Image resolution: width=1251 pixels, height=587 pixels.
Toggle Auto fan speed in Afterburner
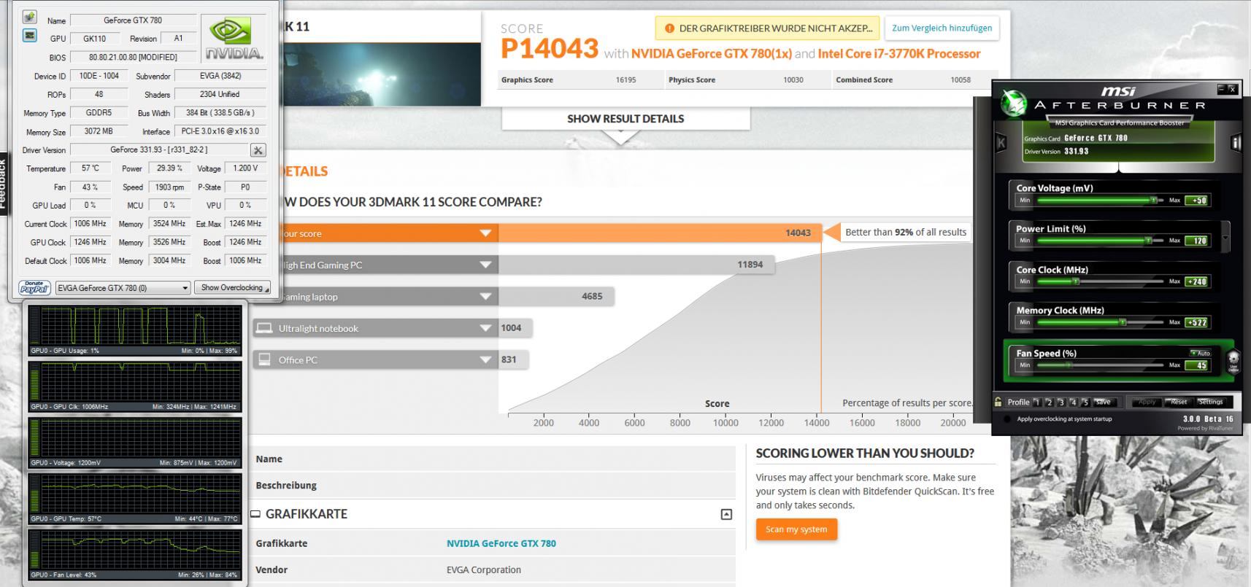1200,353
